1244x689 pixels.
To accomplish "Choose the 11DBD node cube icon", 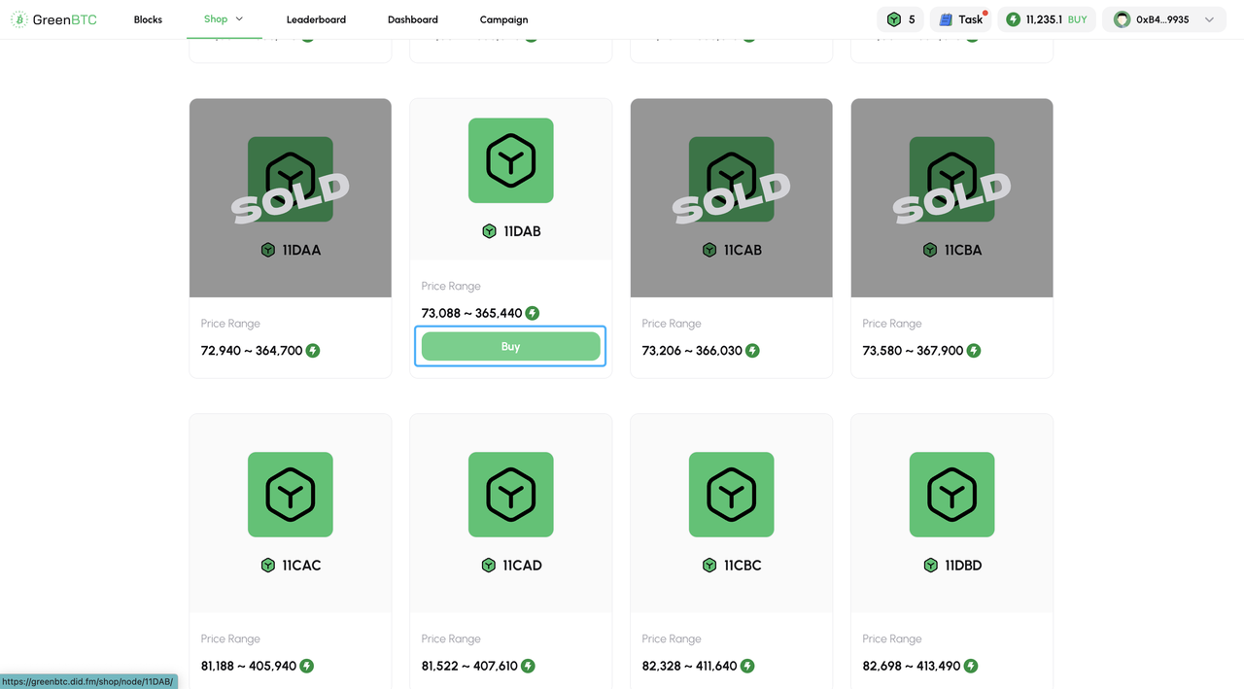I will (x=951, y=495).
